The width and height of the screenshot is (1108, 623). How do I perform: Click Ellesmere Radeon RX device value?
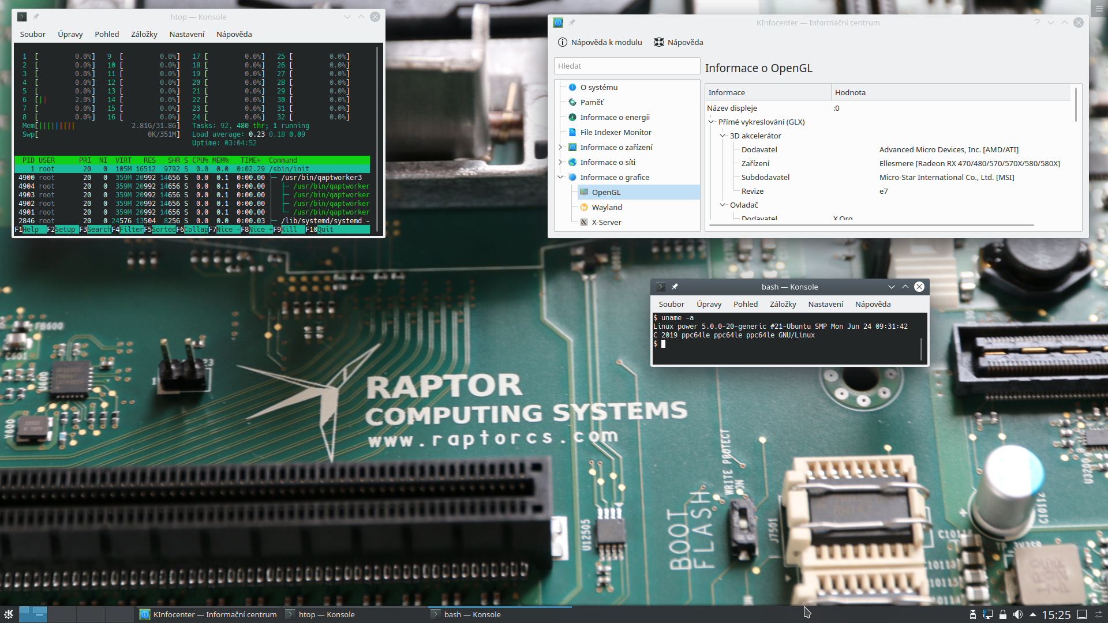969,163
